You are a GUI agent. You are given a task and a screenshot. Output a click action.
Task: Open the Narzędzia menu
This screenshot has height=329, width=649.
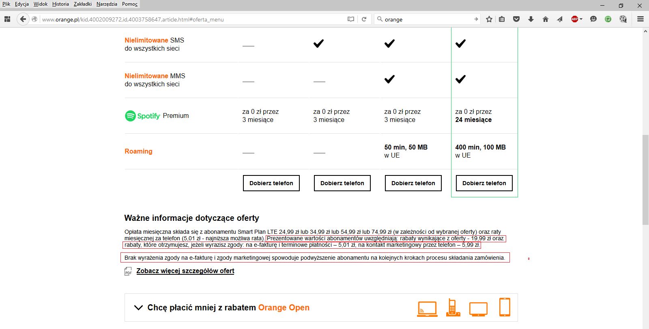pyautogui.click(x=107, y=4)
